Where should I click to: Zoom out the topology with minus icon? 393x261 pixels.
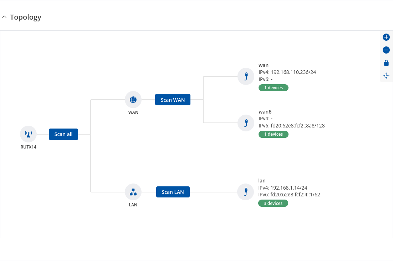pyautogui.click(x=386, y=50)
